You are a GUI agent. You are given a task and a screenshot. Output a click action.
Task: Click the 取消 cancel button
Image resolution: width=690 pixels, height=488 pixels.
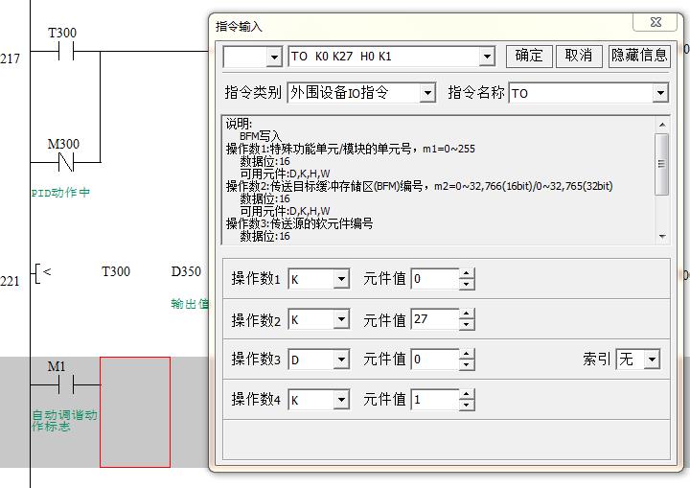coord(579,56)
